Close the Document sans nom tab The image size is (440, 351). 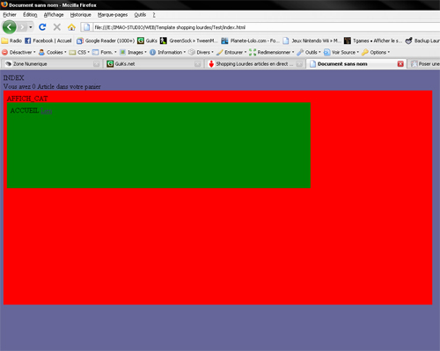coord(400,64)
